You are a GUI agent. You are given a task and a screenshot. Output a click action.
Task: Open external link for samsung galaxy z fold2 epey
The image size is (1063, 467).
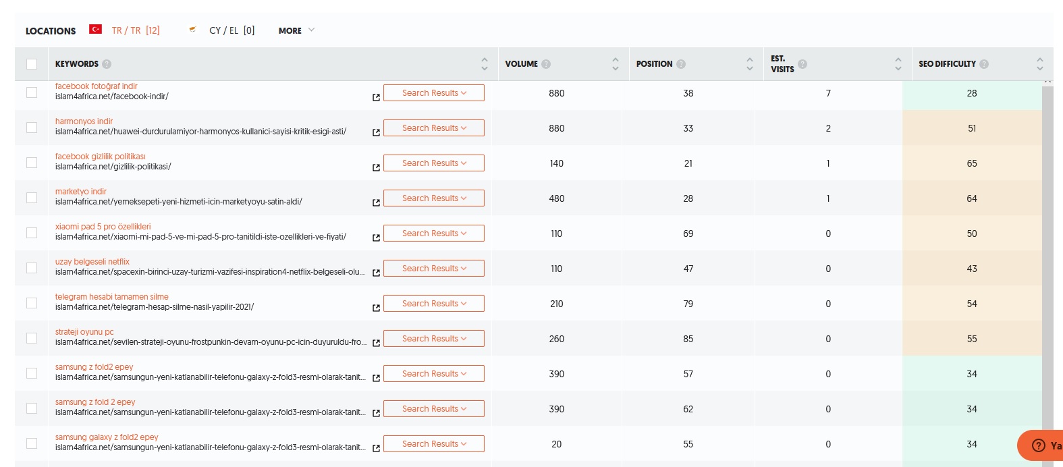tap(376, 448)
